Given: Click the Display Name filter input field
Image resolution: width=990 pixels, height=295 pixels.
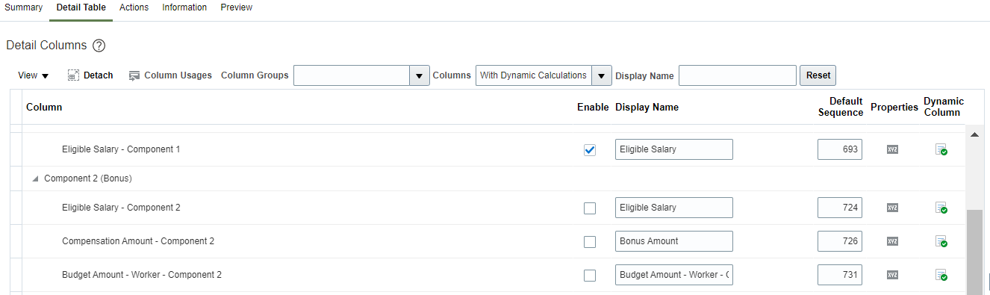Looking at the screenshot, I should click(x=738, y=75).
